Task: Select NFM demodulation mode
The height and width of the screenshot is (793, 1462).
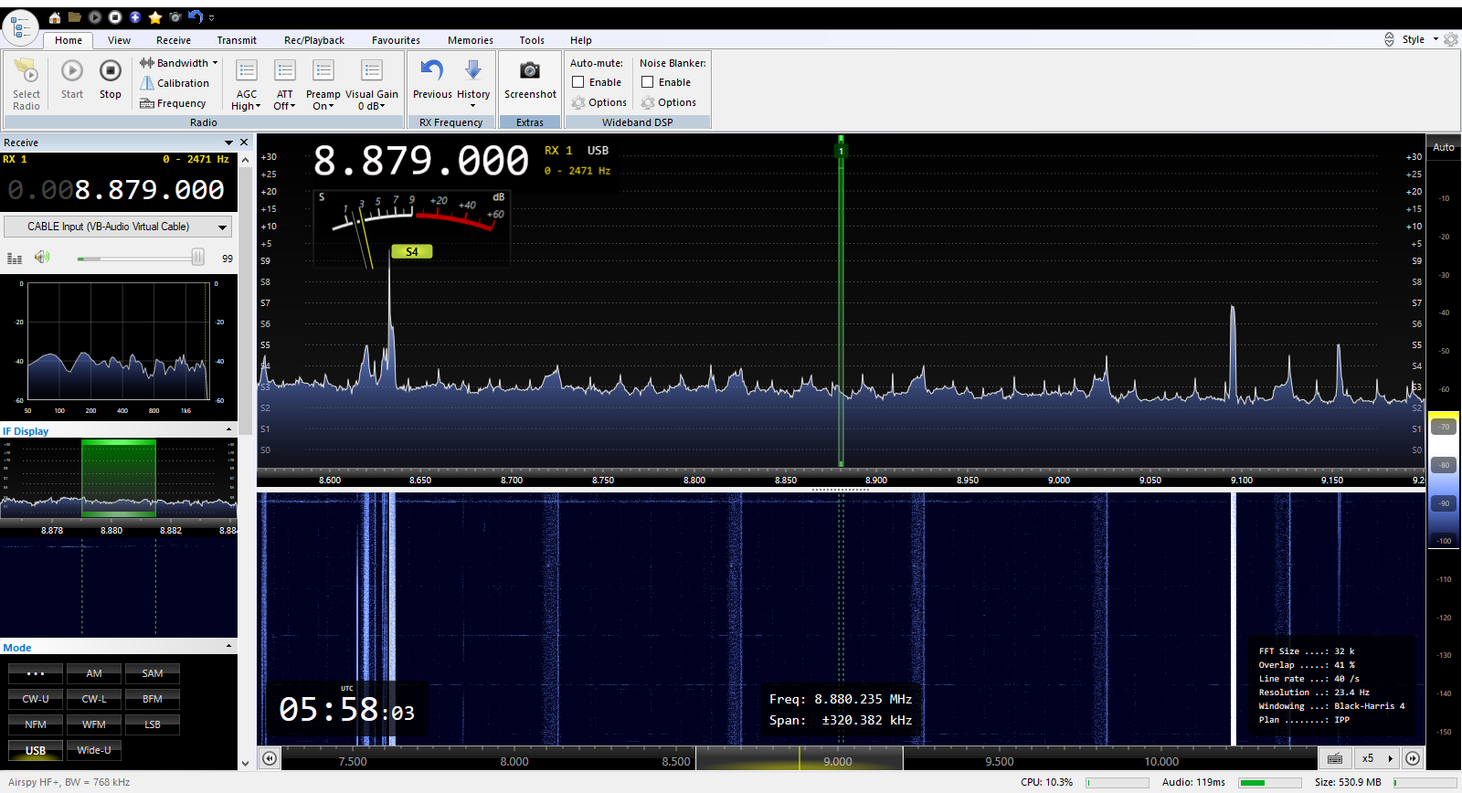Action: [x=36, y=724]
